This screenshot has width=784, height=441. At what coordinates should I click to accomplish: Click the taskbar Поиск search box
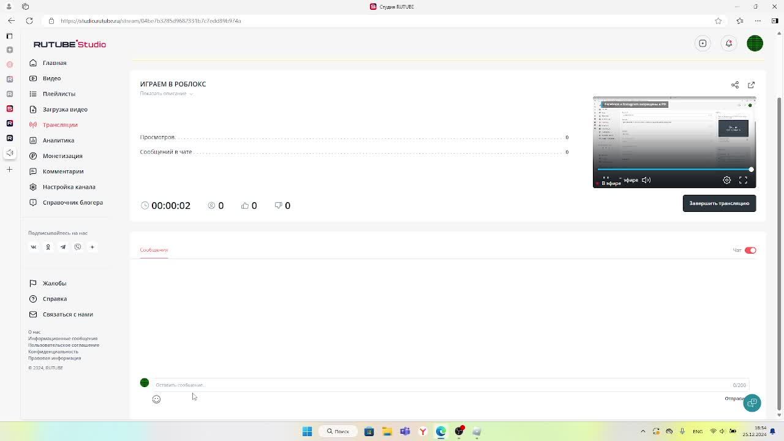(x=337, y=431)
